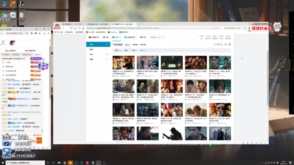Switch to list view for the video list
The width and height of the screenshot is (294, 165).
pyautogui.click(x=229, y=44)
